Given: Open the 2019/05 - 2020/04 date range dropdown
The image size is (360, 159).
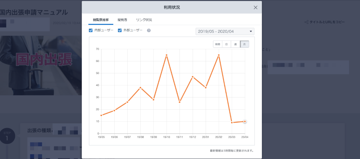Looking at the screenshot, I should 225,31.
